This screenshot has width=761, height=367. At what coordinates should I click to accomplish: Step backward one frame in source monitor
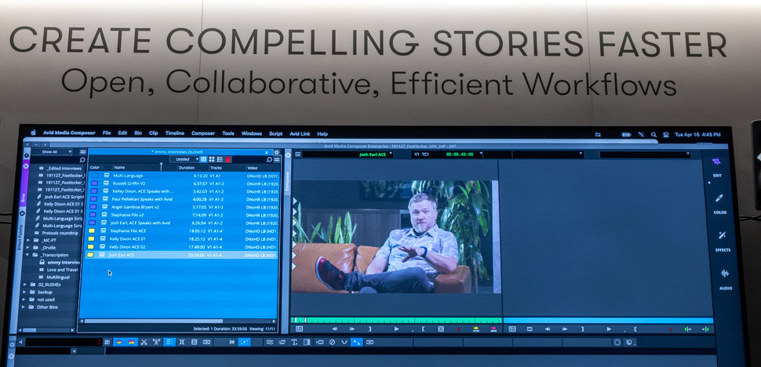click(334, 329)
